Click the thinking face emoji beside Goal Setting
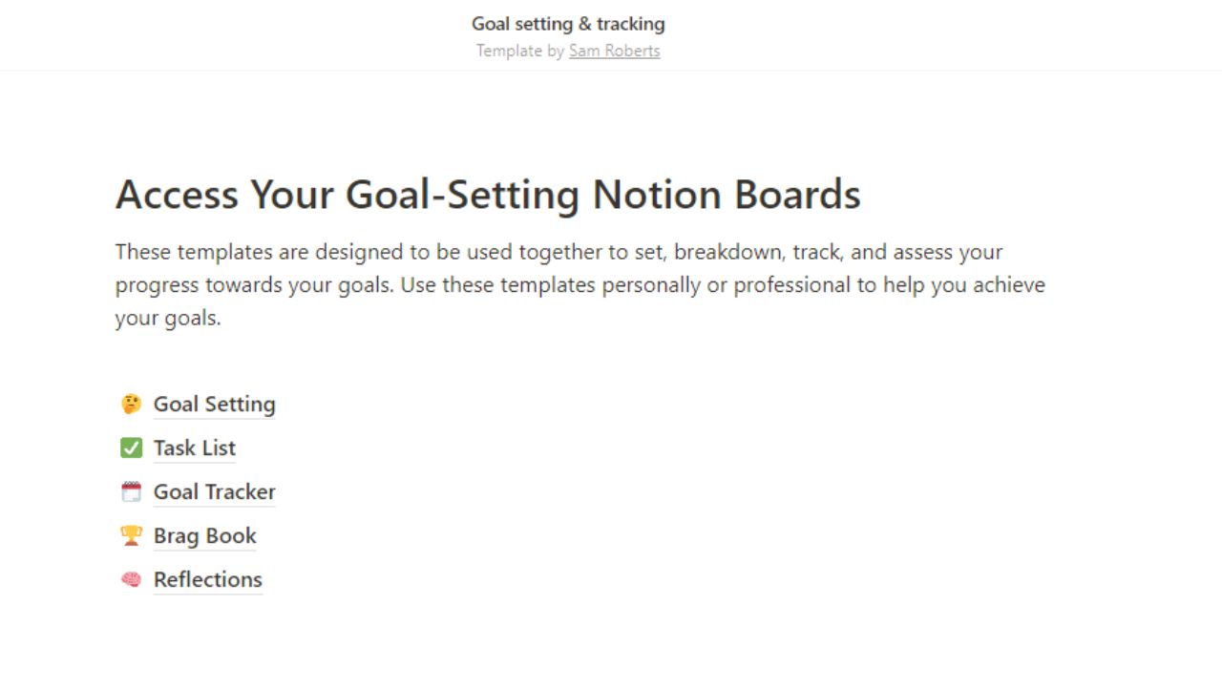 click(x=131, y=404)
